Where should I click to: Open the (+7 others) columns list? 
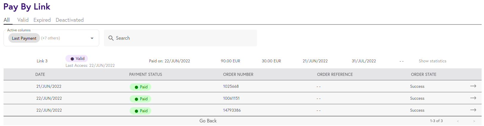point(50,38)
